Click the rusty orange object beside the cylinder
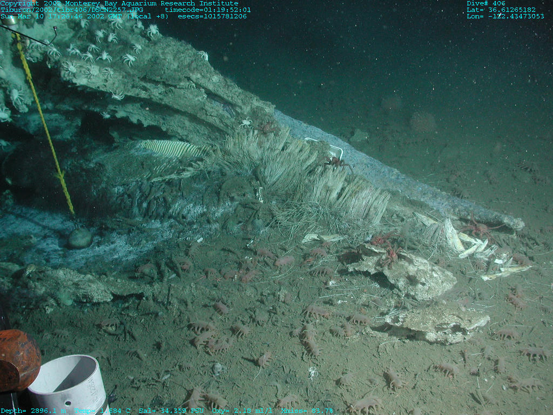This screenshot has height=415, width=553. [x=18, y=359]
